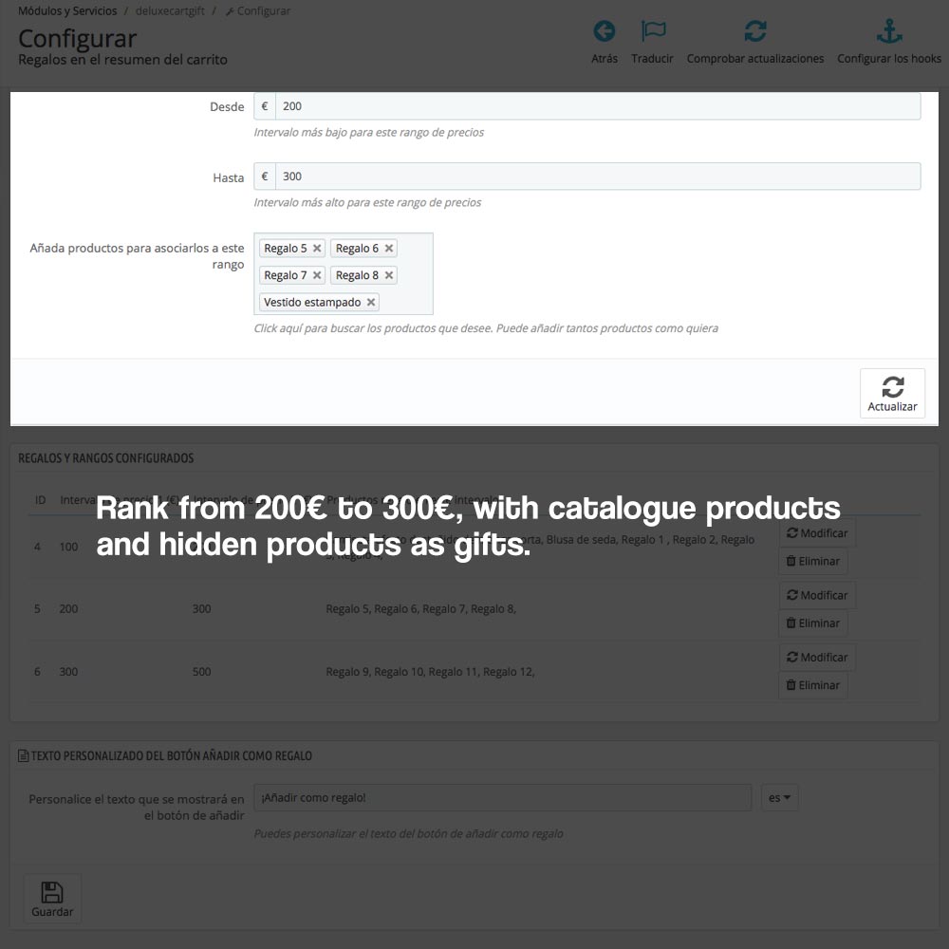Select the 'Regalo 9, Regalo 10, Regalo 11, Regalo 12,' cell
The width and height of the screenshot is (949, 949).
(430, 672)
